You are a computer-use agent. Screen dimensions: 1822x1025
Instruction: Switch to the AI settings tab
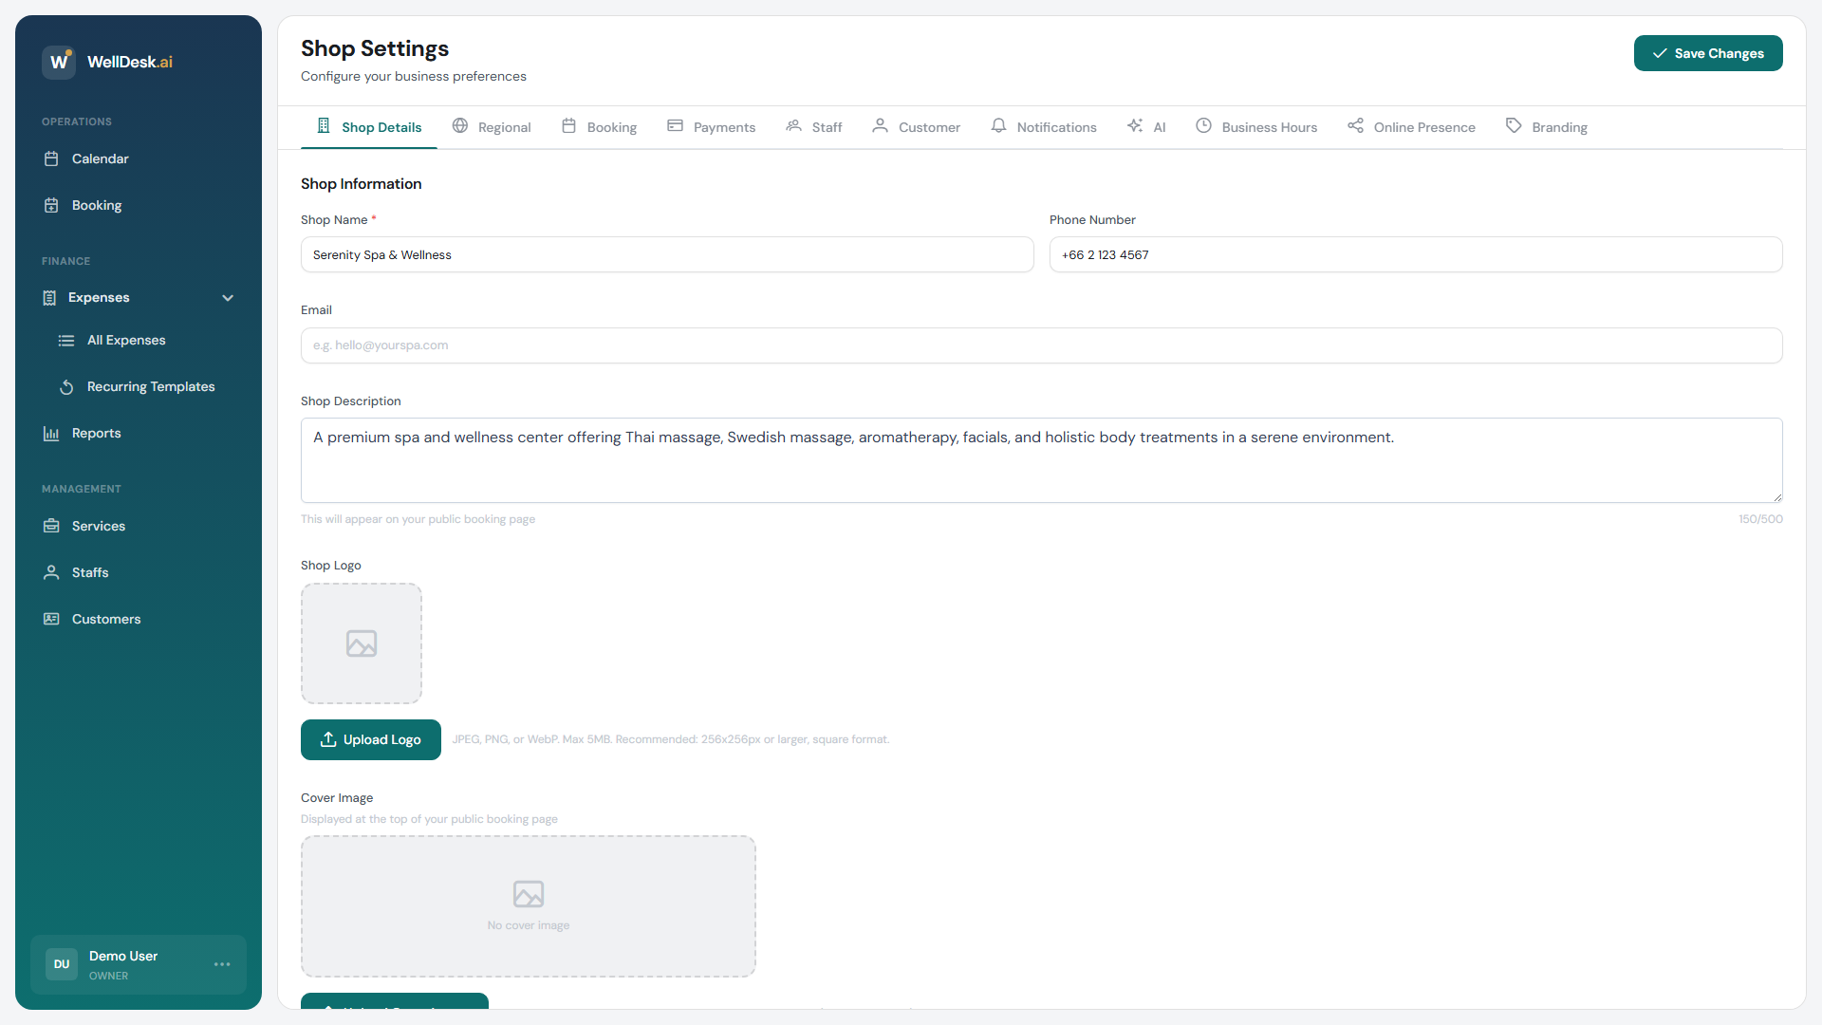(x=1146, y=126)
